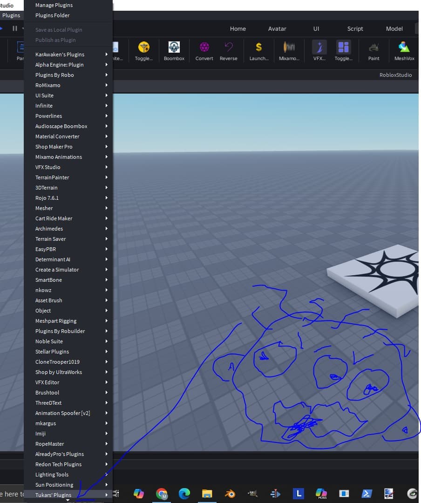This screenshot has height=503, width=421.
Task: Open the VFX plugin icon
Action: click(x=319, y=51)
